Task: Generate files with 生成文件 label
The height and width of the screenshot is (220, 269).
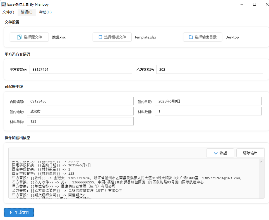Action: point(22,213)
